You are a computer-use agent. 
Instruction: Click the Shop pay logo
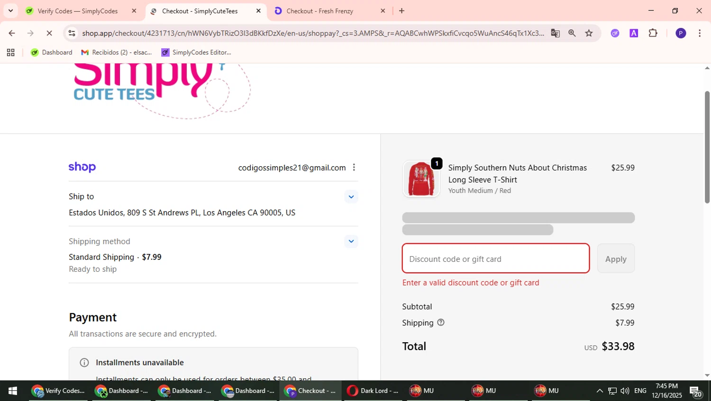(x=82, y=167)
